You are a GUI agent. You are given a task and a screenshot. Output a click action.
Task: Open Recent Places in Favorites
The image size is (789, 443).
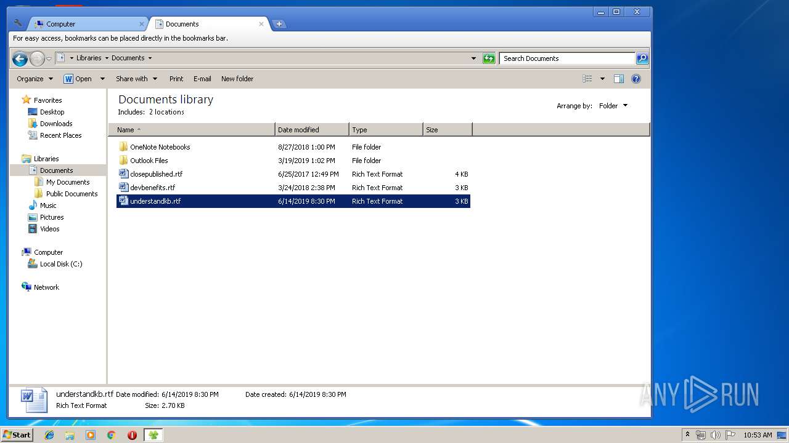(60, 135)
